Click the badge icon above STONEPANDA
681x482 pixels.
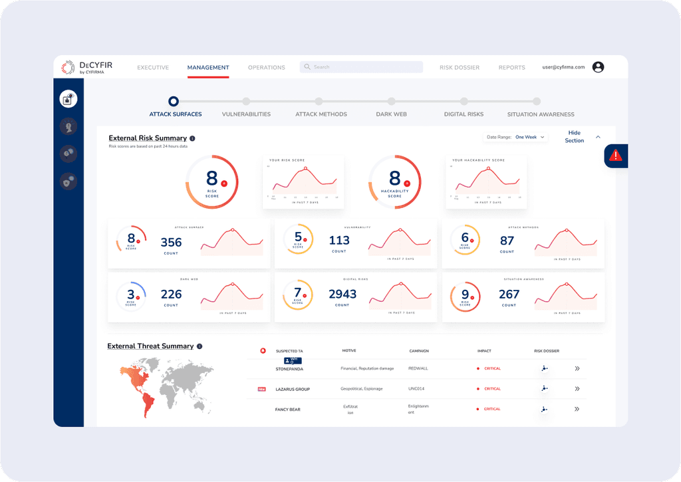pyautogui.click(x=293, y=361)
